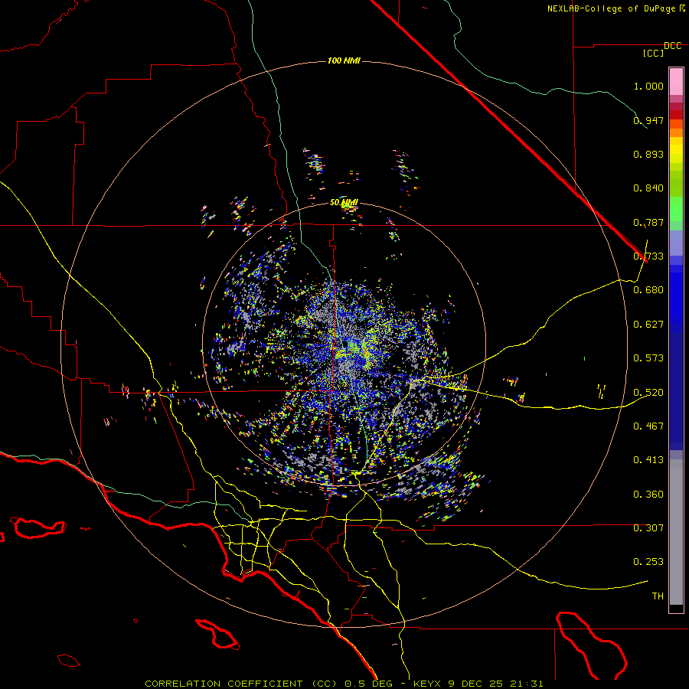Click the DCC label above the legend
This screenshot has width=689, height=689.
(673, 46)
